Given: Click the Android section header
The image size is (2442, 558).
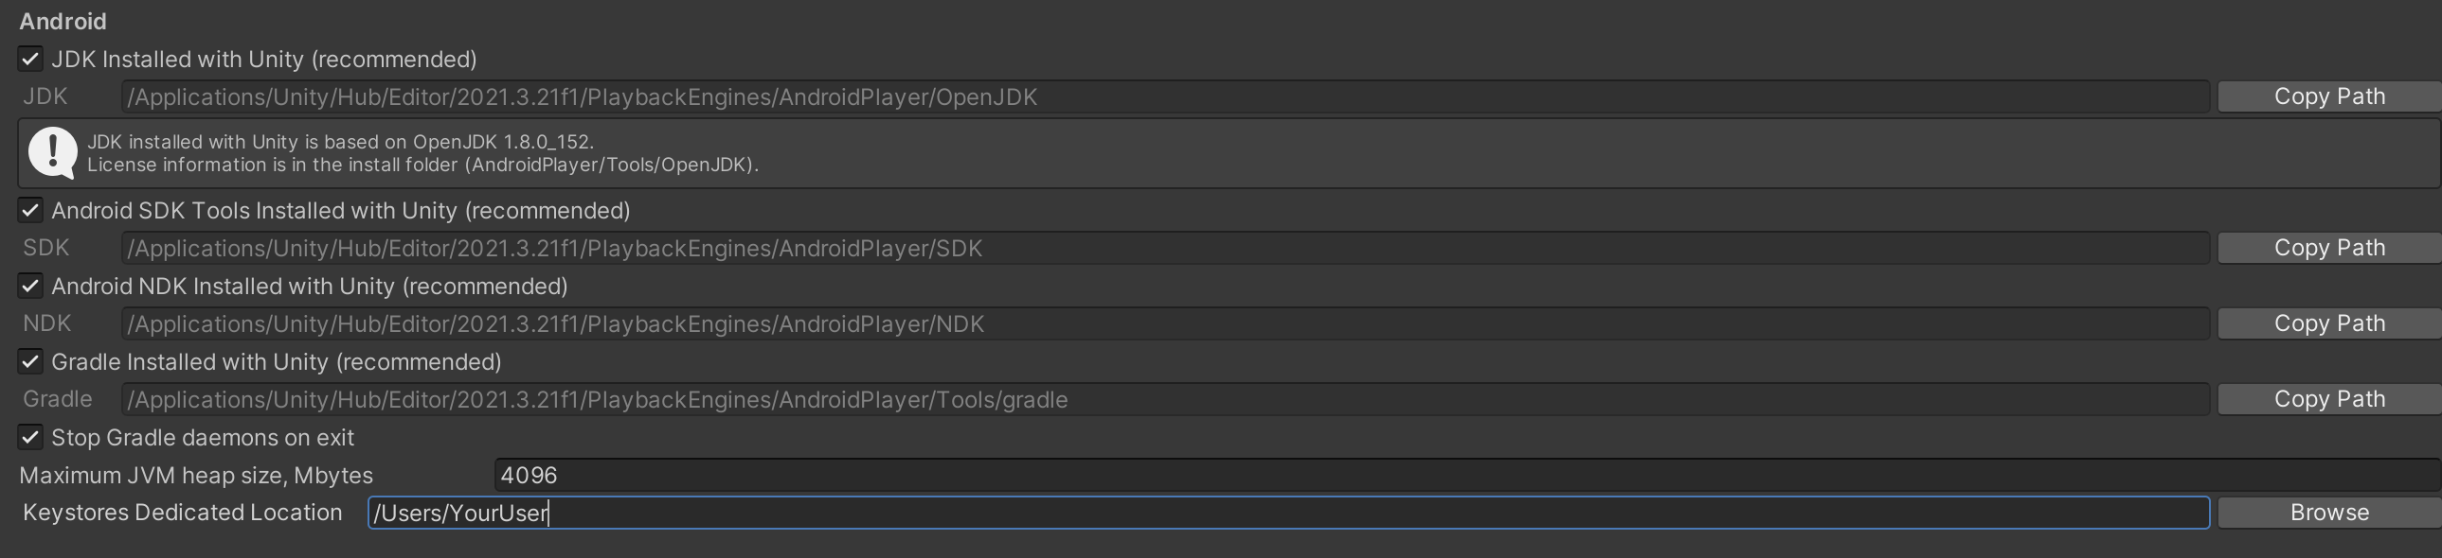Looking at the screenshot, I should tap(63, 21).
